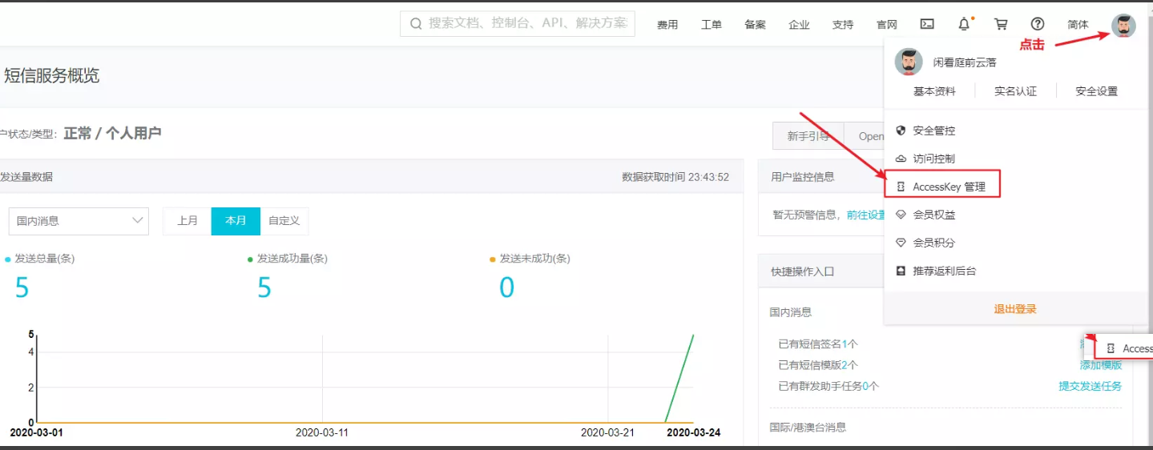Click the search documentation input field
The image size is (1153, 450).
pos(518,24)
